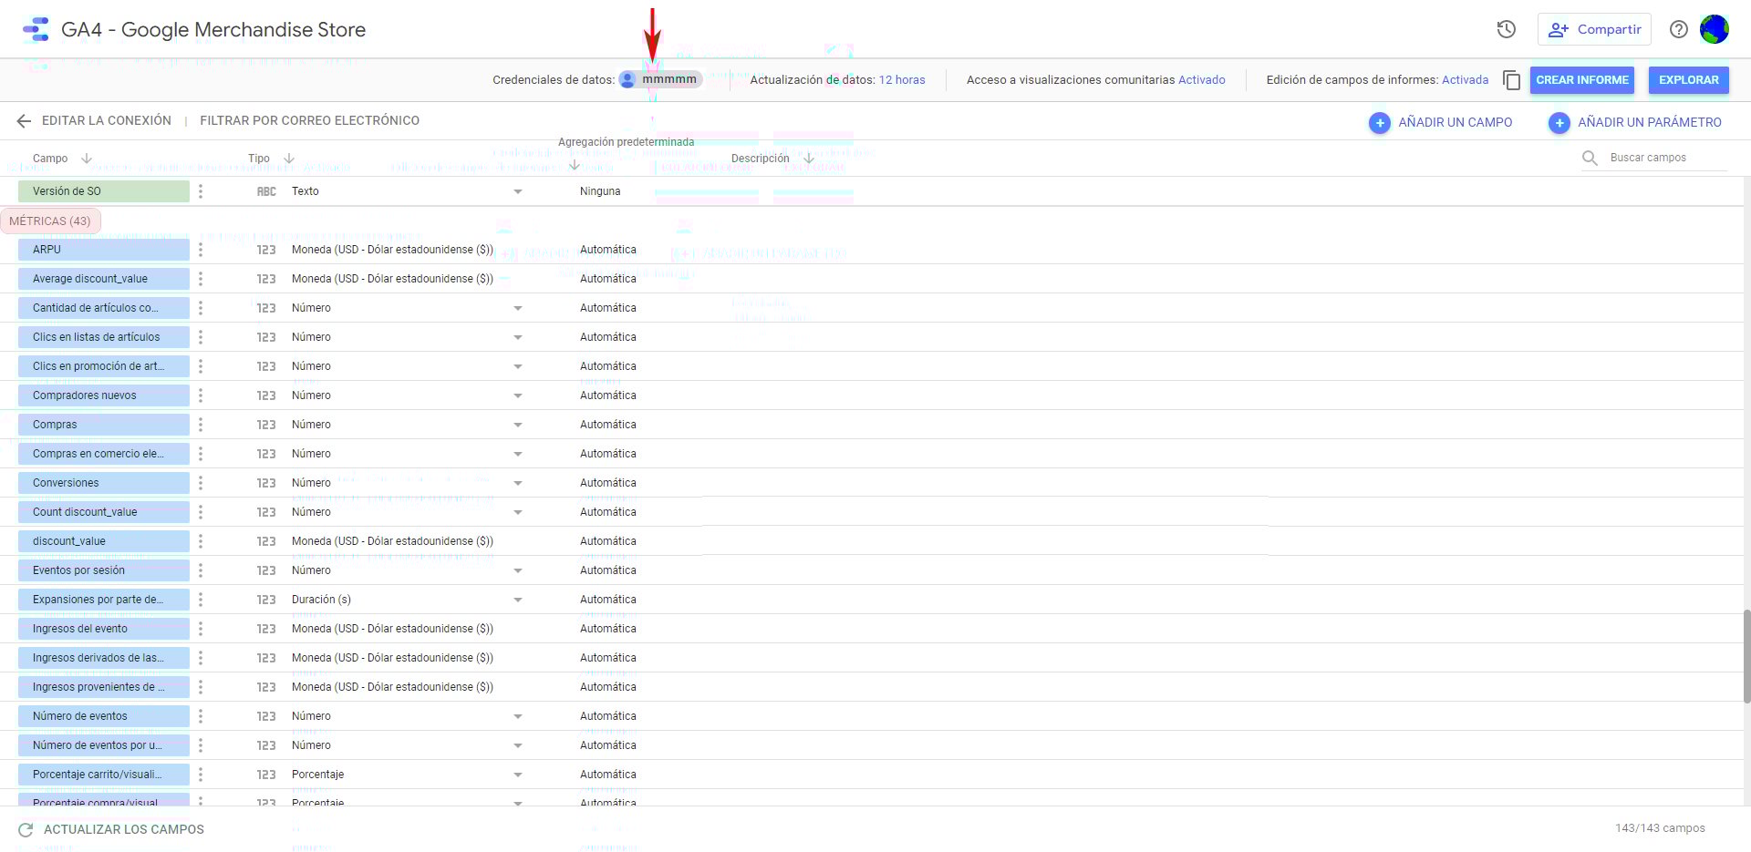Select the Número de eventos field chip
The width and height of the screenshot is (1751, 852).
104,716
